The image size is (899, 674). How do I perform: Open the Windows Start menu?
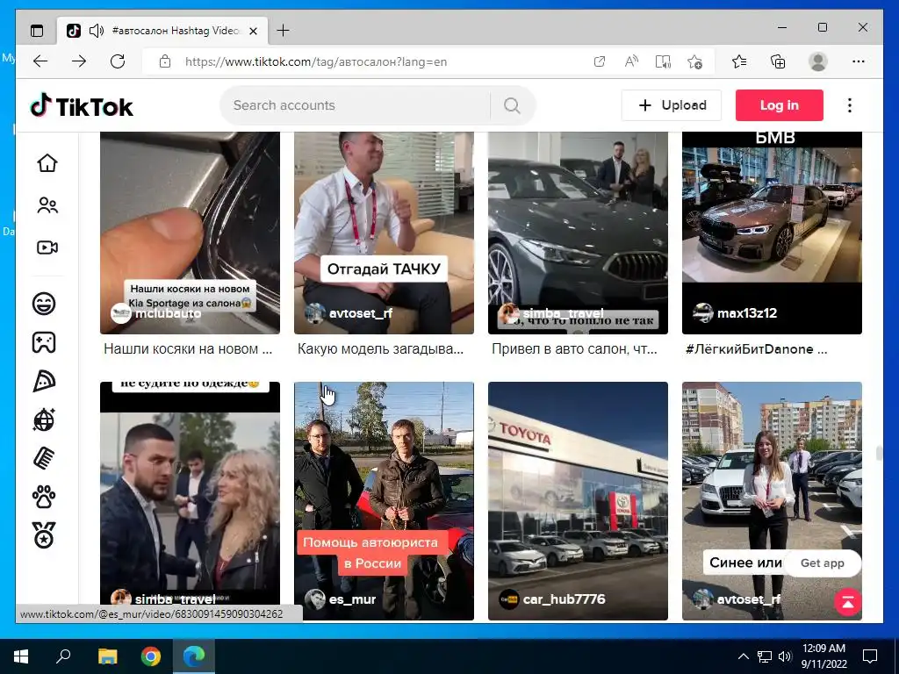click(21, 656)
